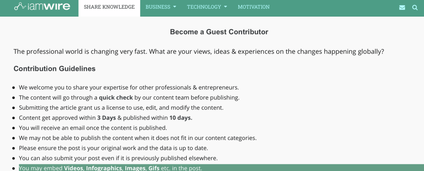Click the Become a Guest Contributor heading
The image size is (424, 171).
(x=219, y=32)
